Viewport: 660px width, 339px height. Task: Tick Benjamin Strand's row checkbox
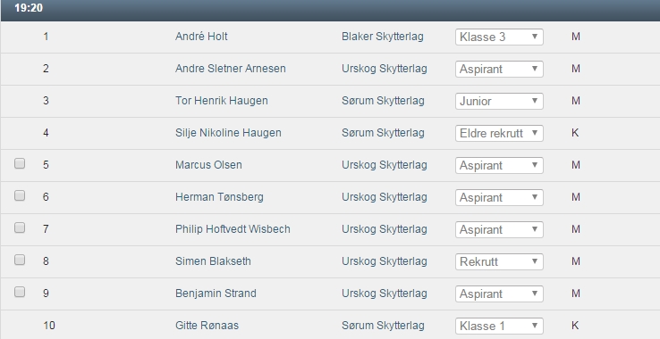20,292
